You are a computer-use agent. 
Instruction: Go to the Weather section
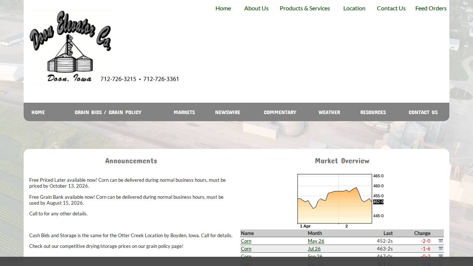pyautogui.click(x=329, y=112)
